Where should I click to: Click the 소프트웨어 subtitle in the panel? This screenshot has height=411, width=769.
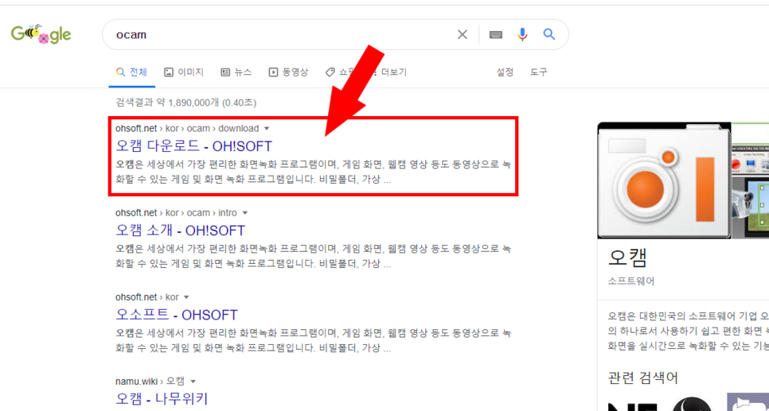pyautogui.click(x=630, y=281)
